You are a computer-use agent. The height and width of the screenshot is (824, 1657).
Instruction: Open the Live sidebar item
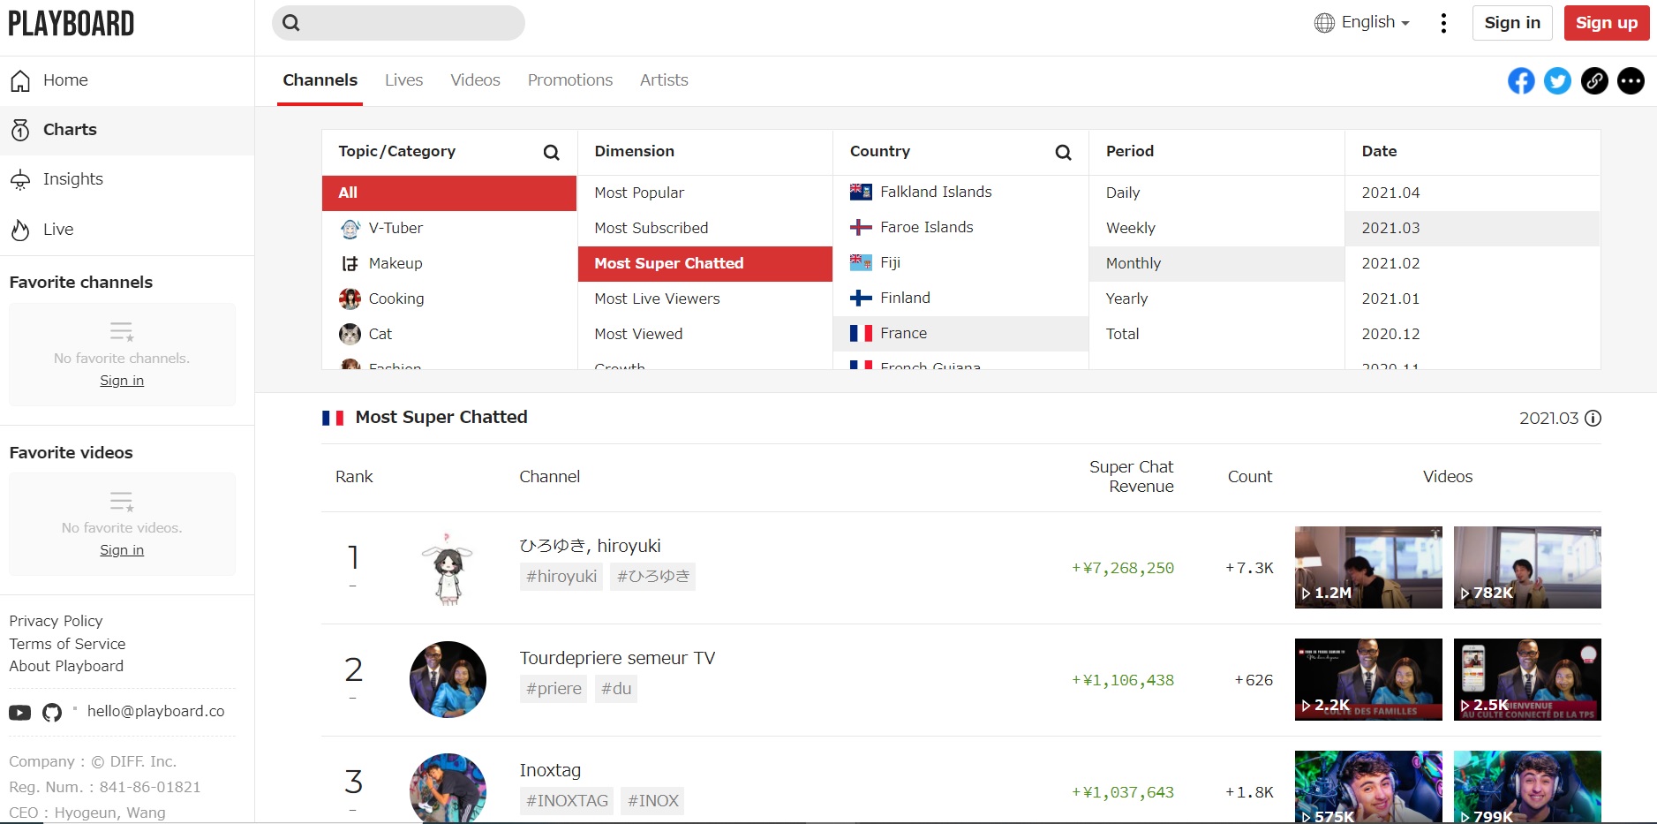point(127,230)
